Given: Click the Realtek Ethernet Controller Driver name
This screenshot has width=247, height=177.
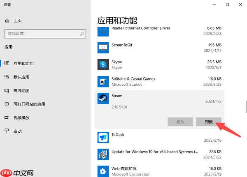Looking at the screenshot, I should [x=141, y=28].
